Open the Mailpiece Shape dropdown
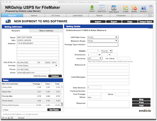Viewport: 157px width, 121px height. [102, 41]
